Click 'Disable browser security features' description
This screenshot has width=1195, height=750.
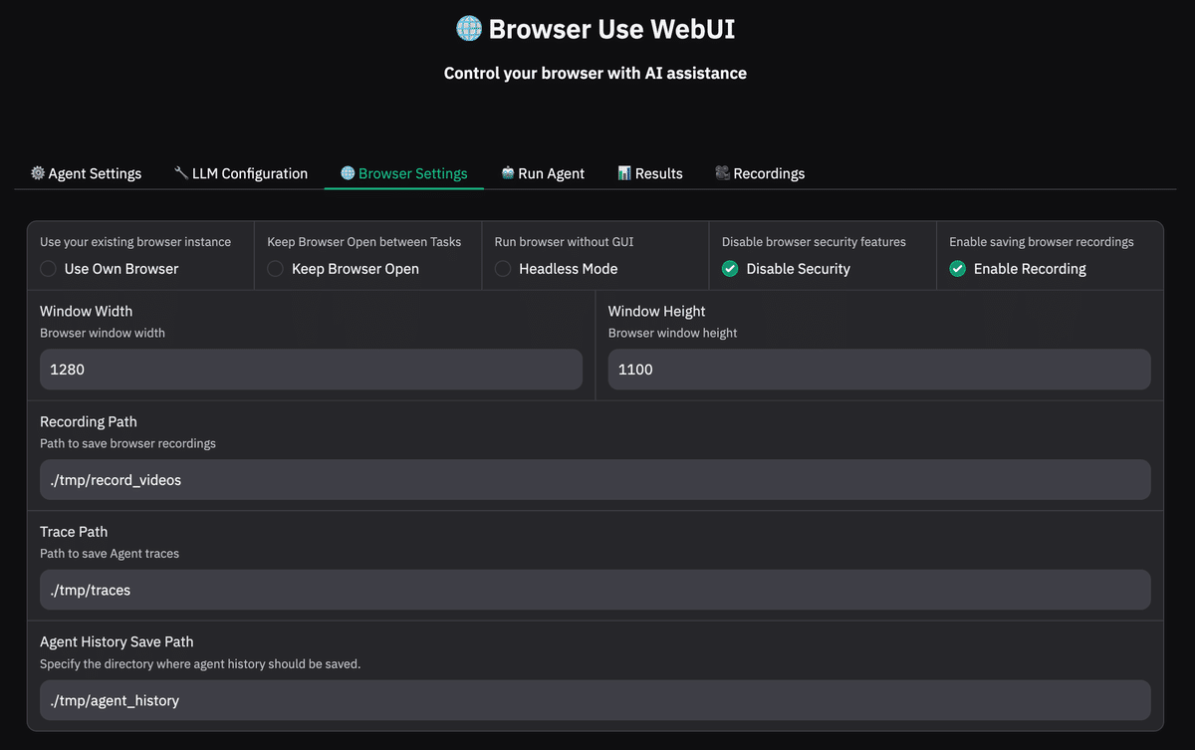(814, 242)
